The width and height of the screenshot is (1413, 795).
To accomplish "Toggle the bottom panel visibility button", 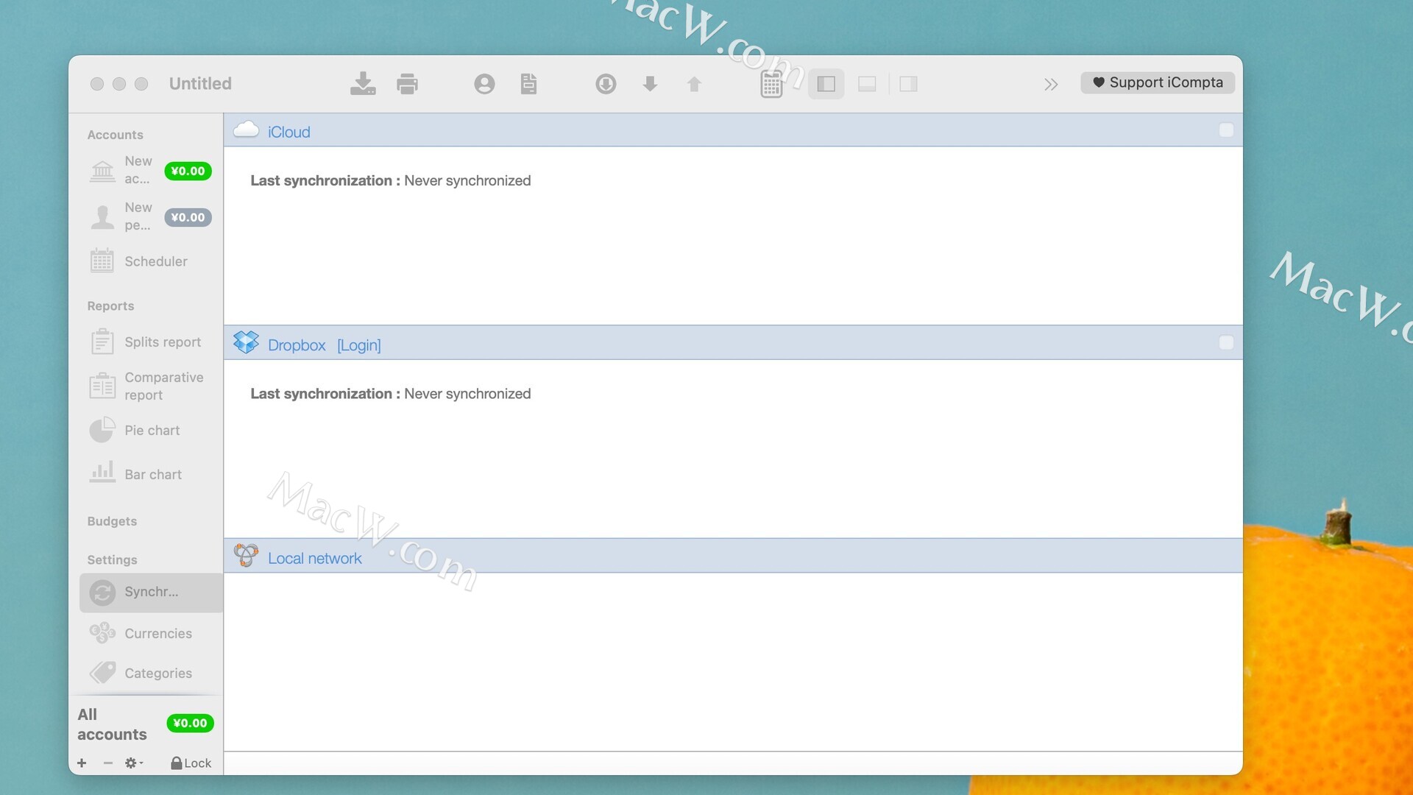I will pyautogui.click(x=867, y=84).
